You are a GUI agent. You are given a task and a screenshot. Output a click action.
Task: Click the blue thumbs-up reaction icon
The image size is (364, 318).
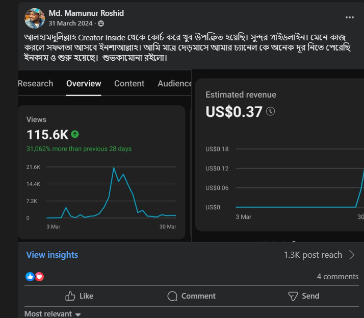[30, 277]
